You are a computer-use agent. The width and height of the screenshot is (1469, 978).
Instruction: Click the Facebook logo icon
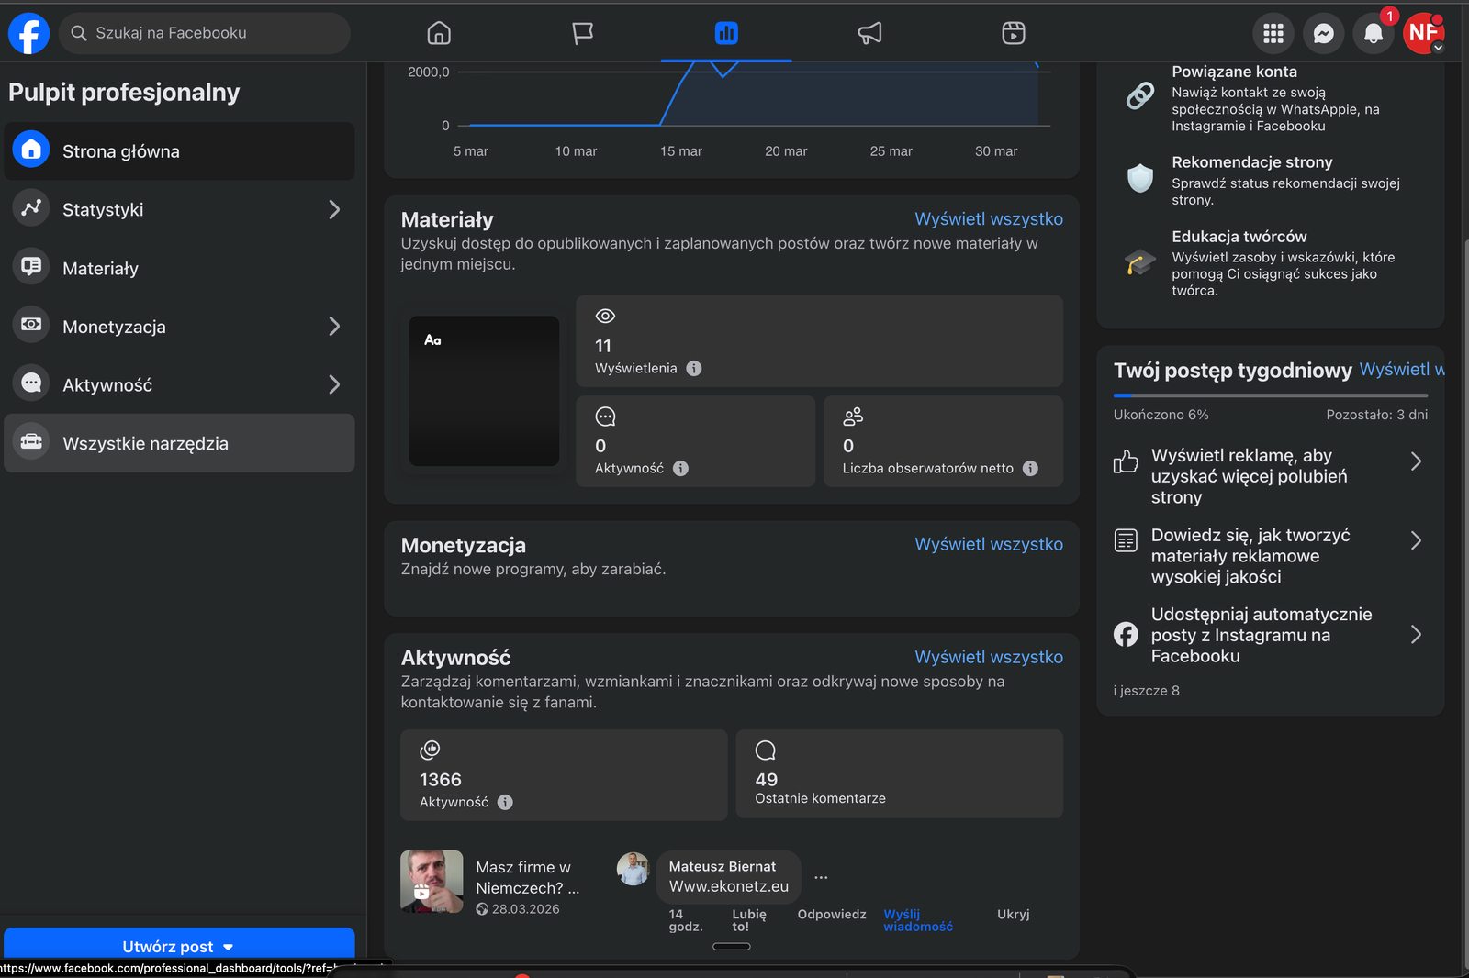pos(28,33)
